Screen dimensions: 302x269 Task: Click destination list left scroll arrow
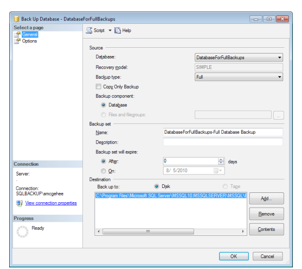99,232
